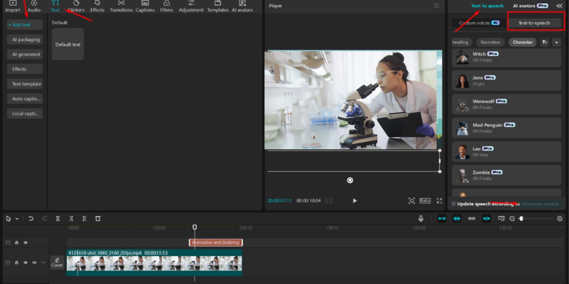Select the Narration voice category
The image size is (569, 284).
[x=490, y=42]
